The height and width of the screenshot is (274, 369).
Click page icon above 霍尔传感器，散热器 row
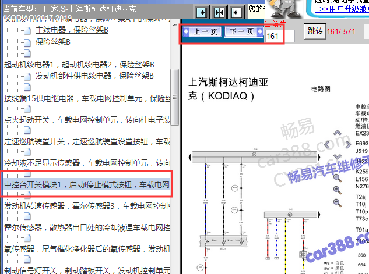[27, 216]
